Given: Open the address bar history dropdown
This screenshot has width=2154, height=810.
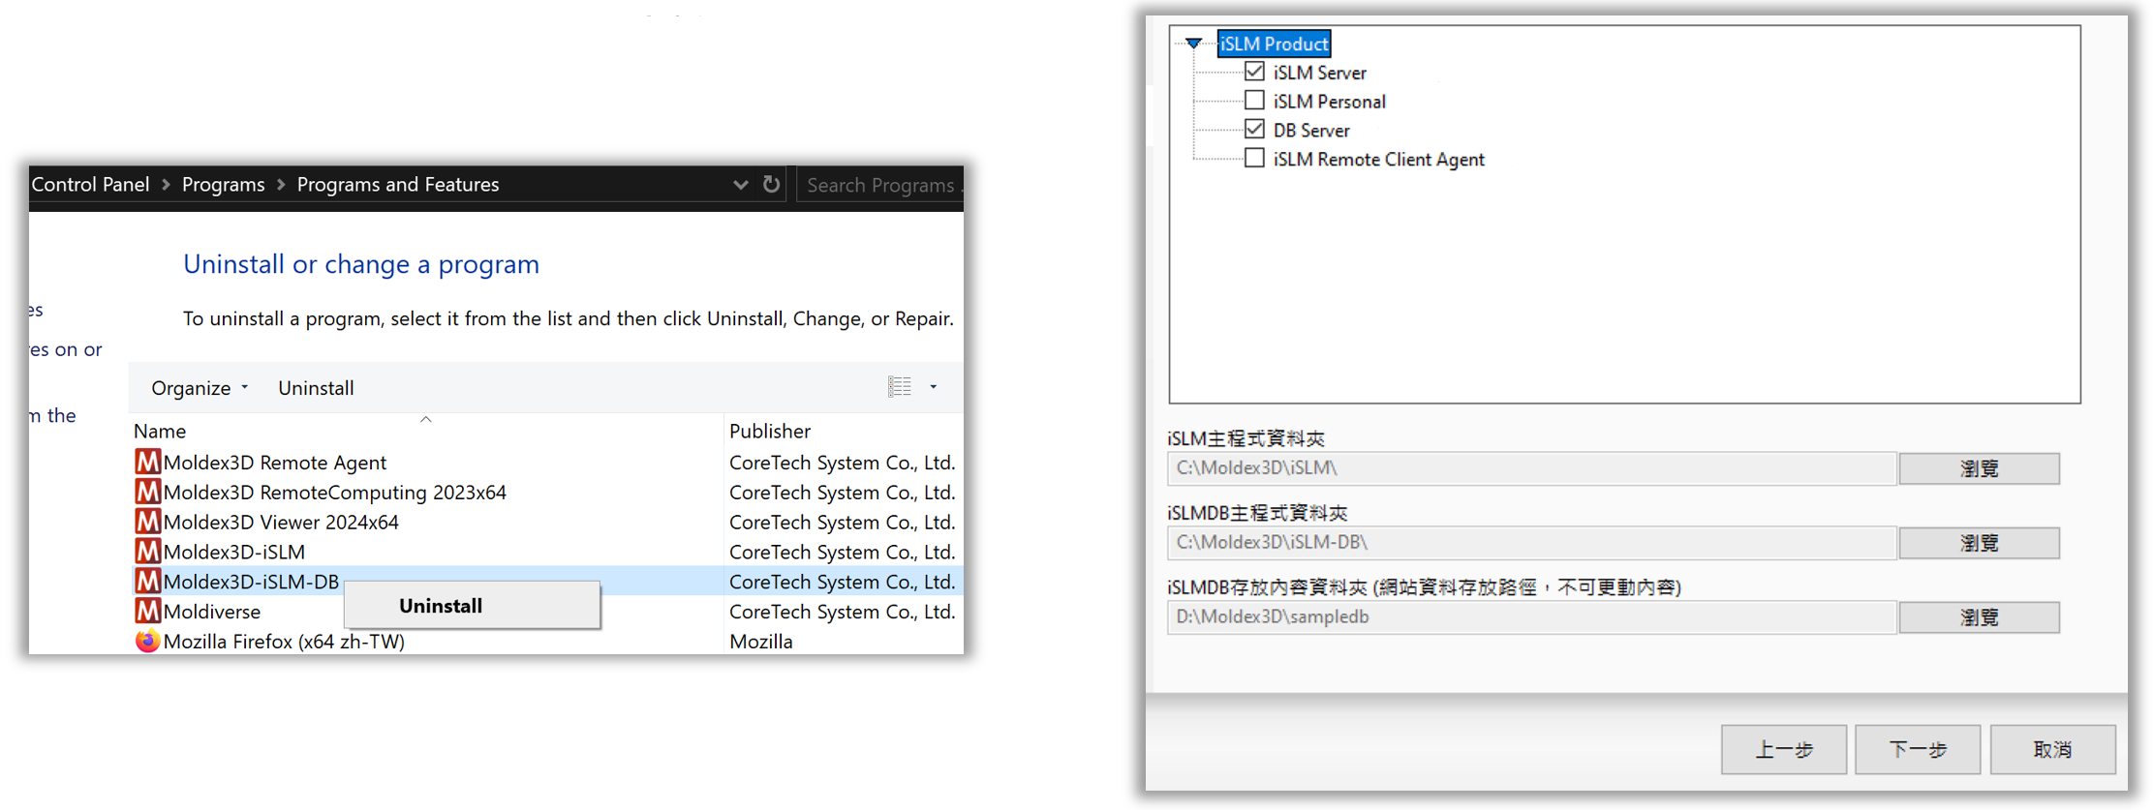Looking at the screenshot, I should [740, 184].
